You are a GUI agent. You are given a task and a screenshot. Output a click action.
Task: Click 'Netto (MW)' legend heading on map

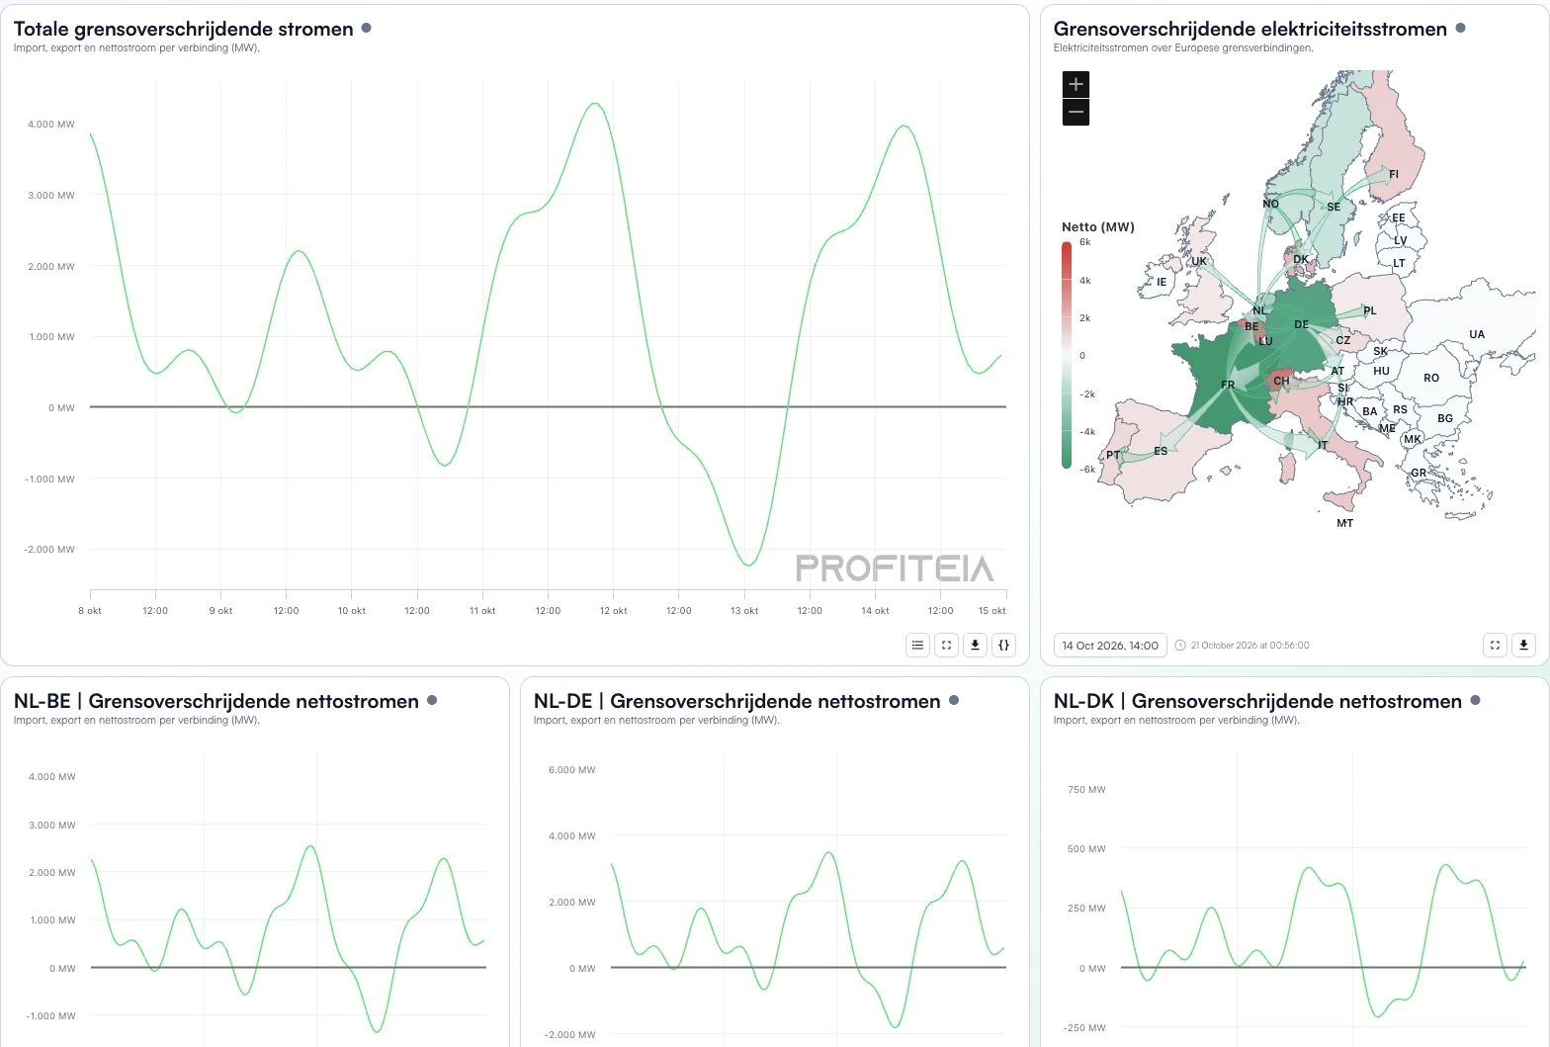pos(1098,226)
